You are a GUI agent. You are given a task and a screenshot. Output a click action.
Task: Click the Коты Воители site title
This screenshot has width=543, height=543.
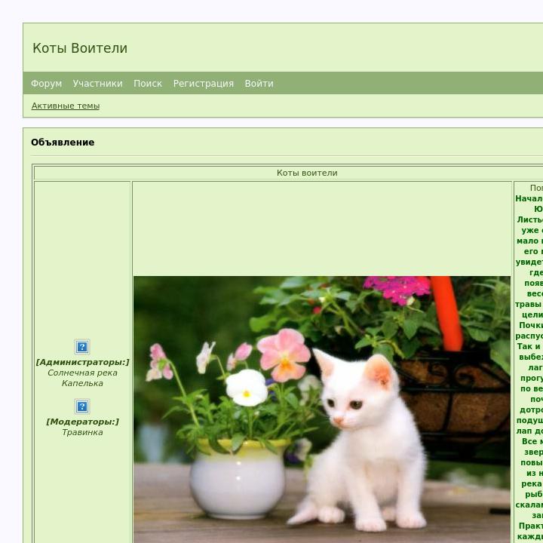coord(80,48)
